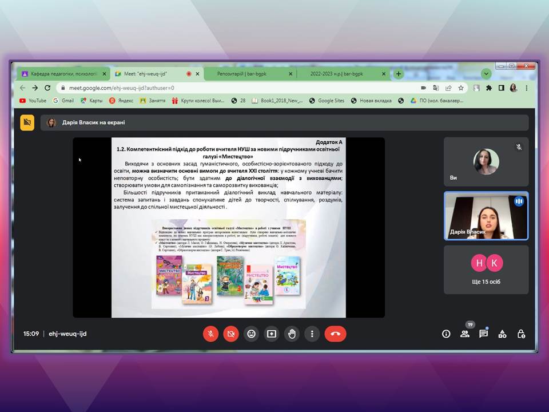
Task: Leave call with red hang-up button
Action: [x=336, y=334]
